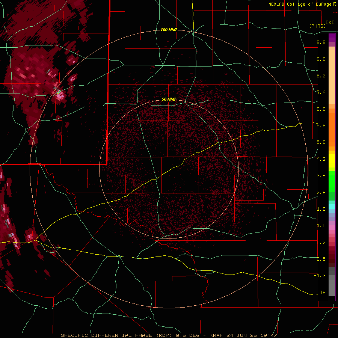
Task: Click the 9.8 value on the color scale
Action: tap(321, 42)
